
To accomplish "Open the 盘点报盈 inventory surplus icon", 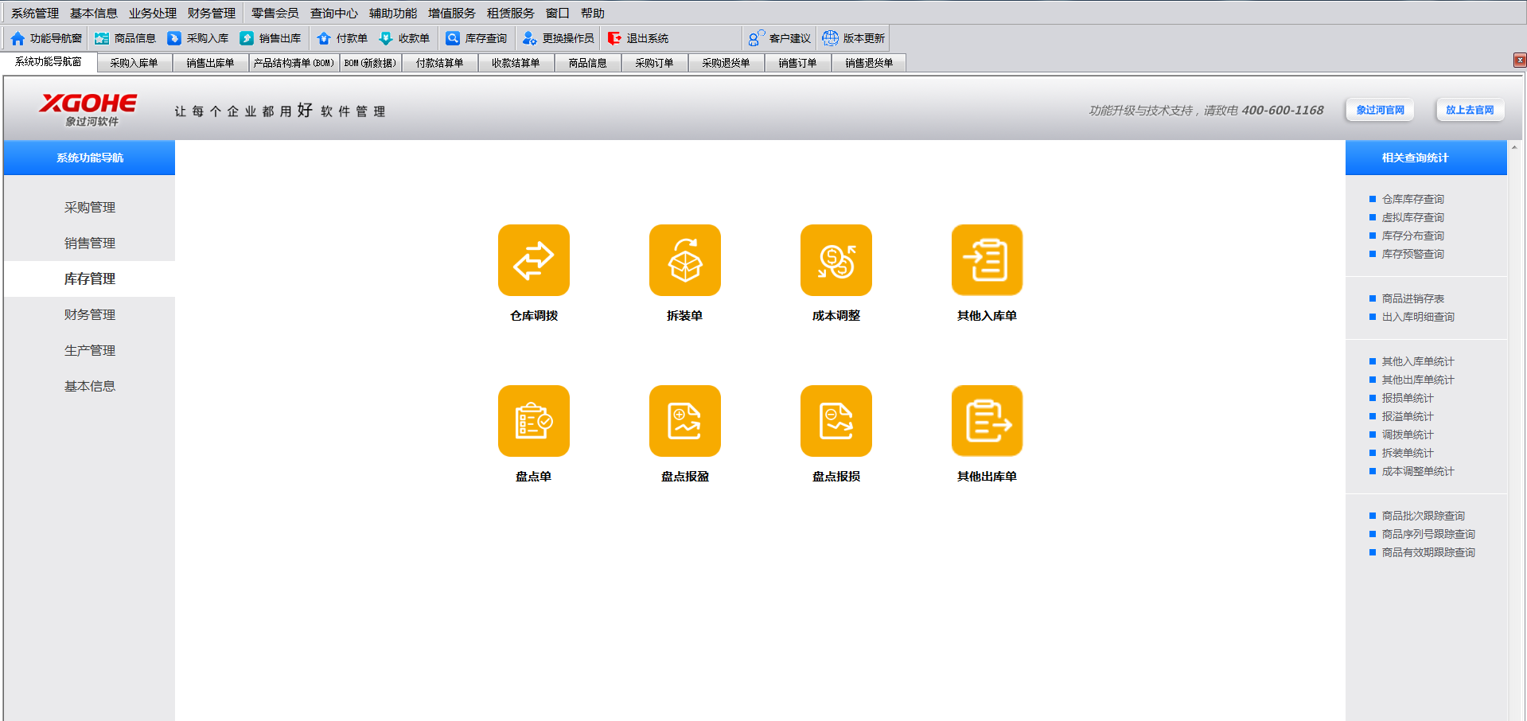I will coord(684,421).
